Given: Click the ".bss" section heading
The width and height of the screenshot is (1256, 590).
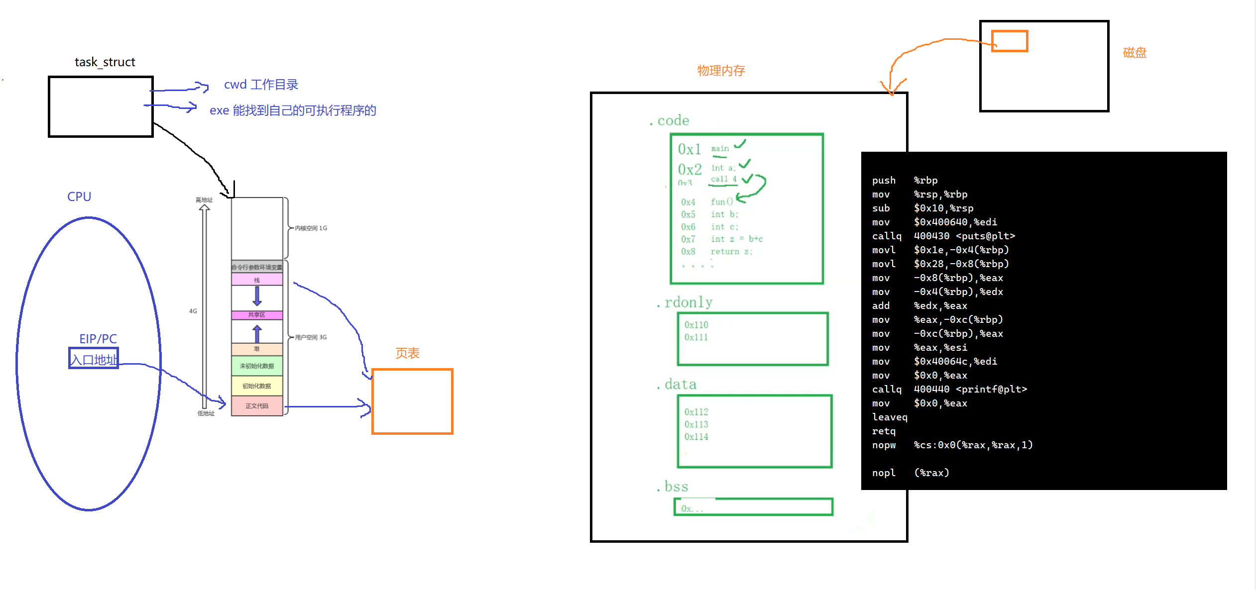Looking at the screenshot, I should coord(673,487).
